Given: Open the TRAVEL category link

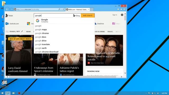Looking at the screenshot, I should pos(110,32).
